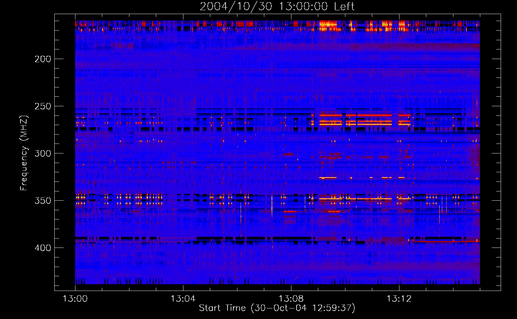Select the 300 frequency tick label
Image resolution: width=517 pixels, height=319 pixels.
pyautogui.click(x=43, y=153)
